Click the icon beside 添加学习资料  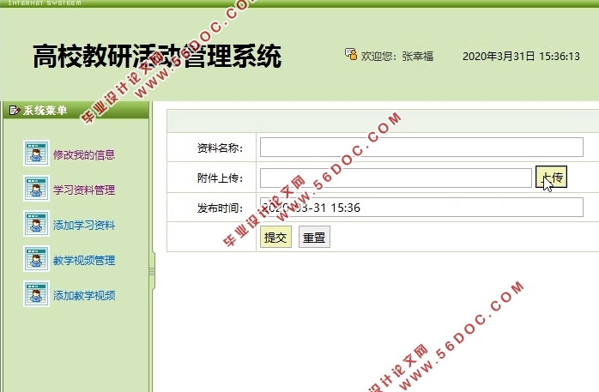click(35, 225)
